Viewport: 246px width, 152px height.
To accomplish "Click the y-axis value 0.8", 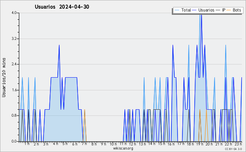I will click(x=14, y=116).
